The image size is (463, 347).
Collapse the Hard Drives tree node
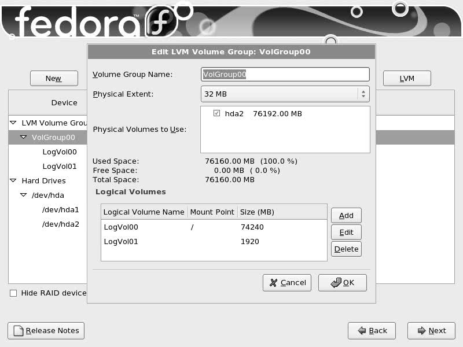click(x=13, y=180)
